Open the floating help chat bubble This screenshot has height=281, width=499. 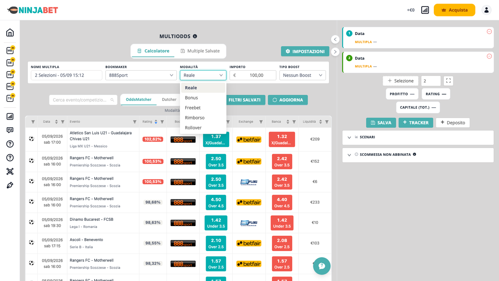(322, 266)
